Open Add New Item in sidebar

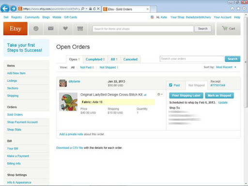coord(16,73)
